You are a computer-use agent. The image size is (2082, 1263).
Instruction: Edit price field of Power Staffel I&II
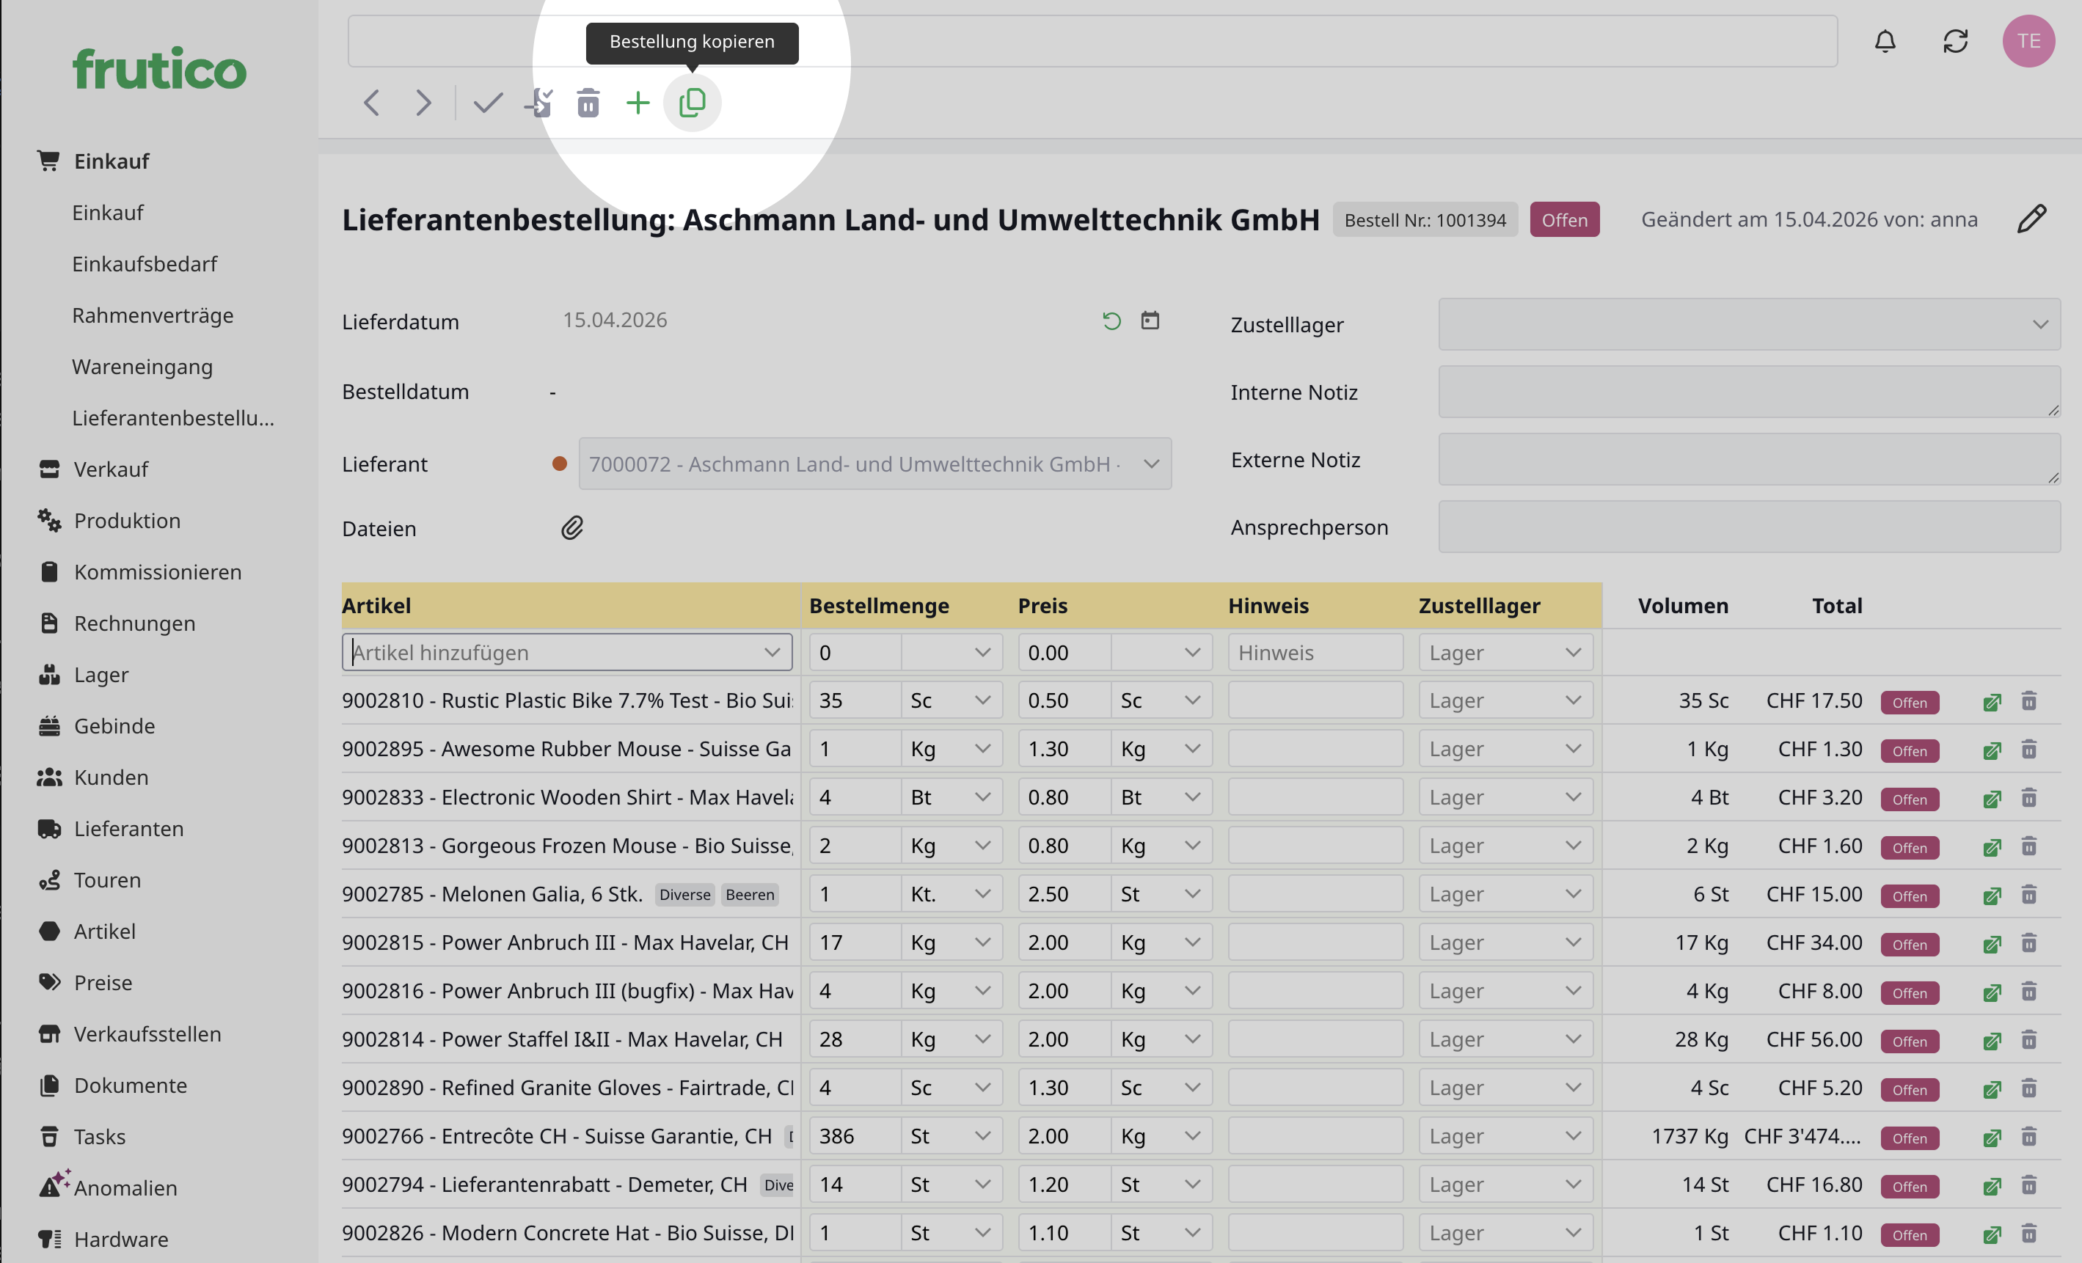[1064, 1039]
